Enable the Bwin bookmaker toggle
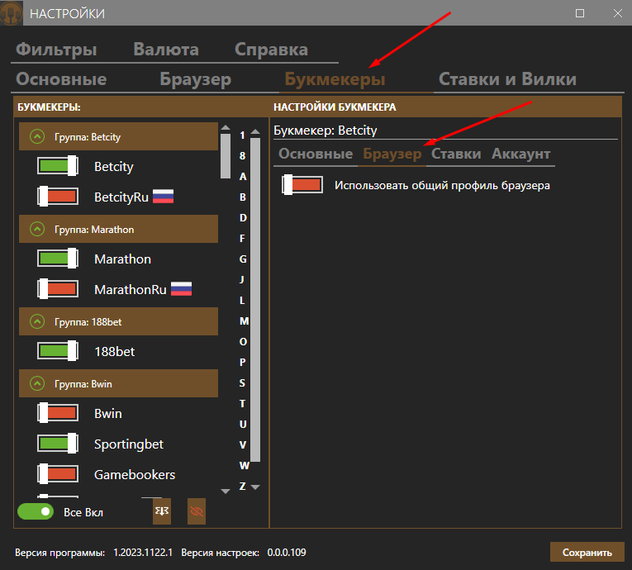The width and height of the screenshot is (632, 570). 58,413
